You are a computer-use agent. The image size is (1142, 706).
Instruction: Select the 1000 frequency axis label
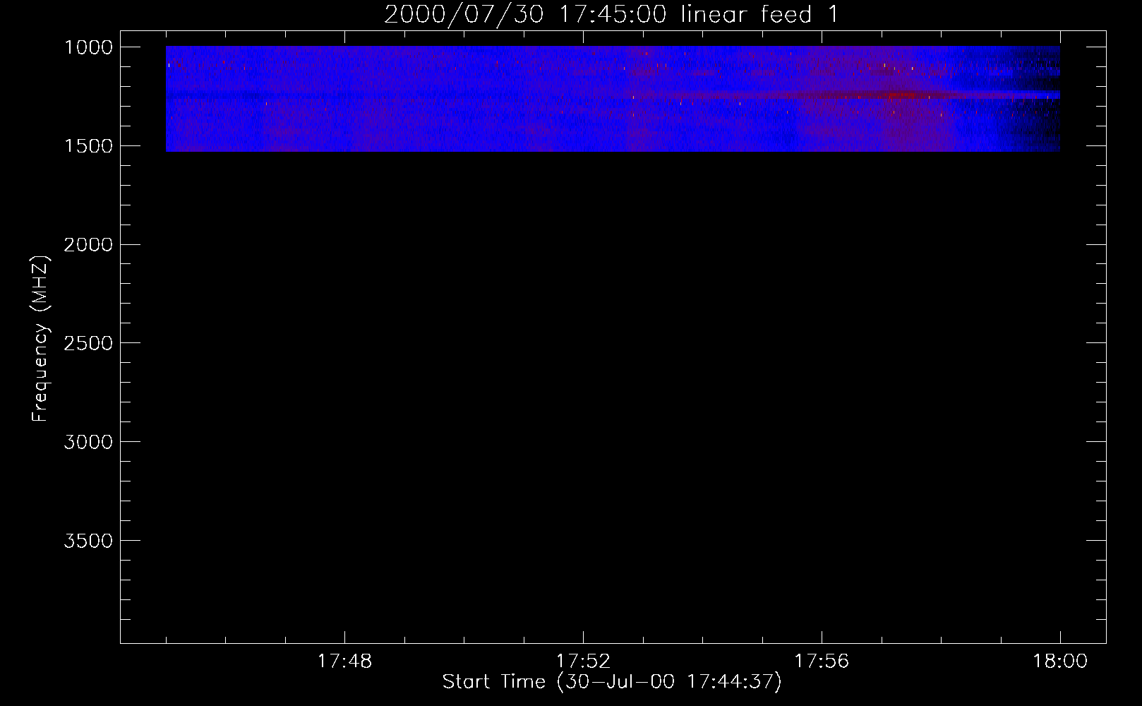(88, 47)
